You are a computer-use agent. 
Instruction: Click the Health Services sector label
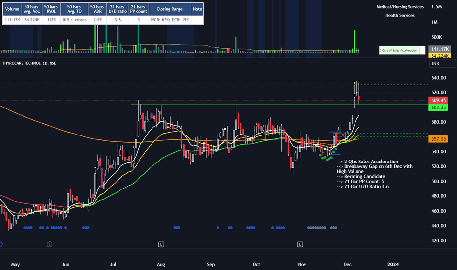[x=400, y=15]
